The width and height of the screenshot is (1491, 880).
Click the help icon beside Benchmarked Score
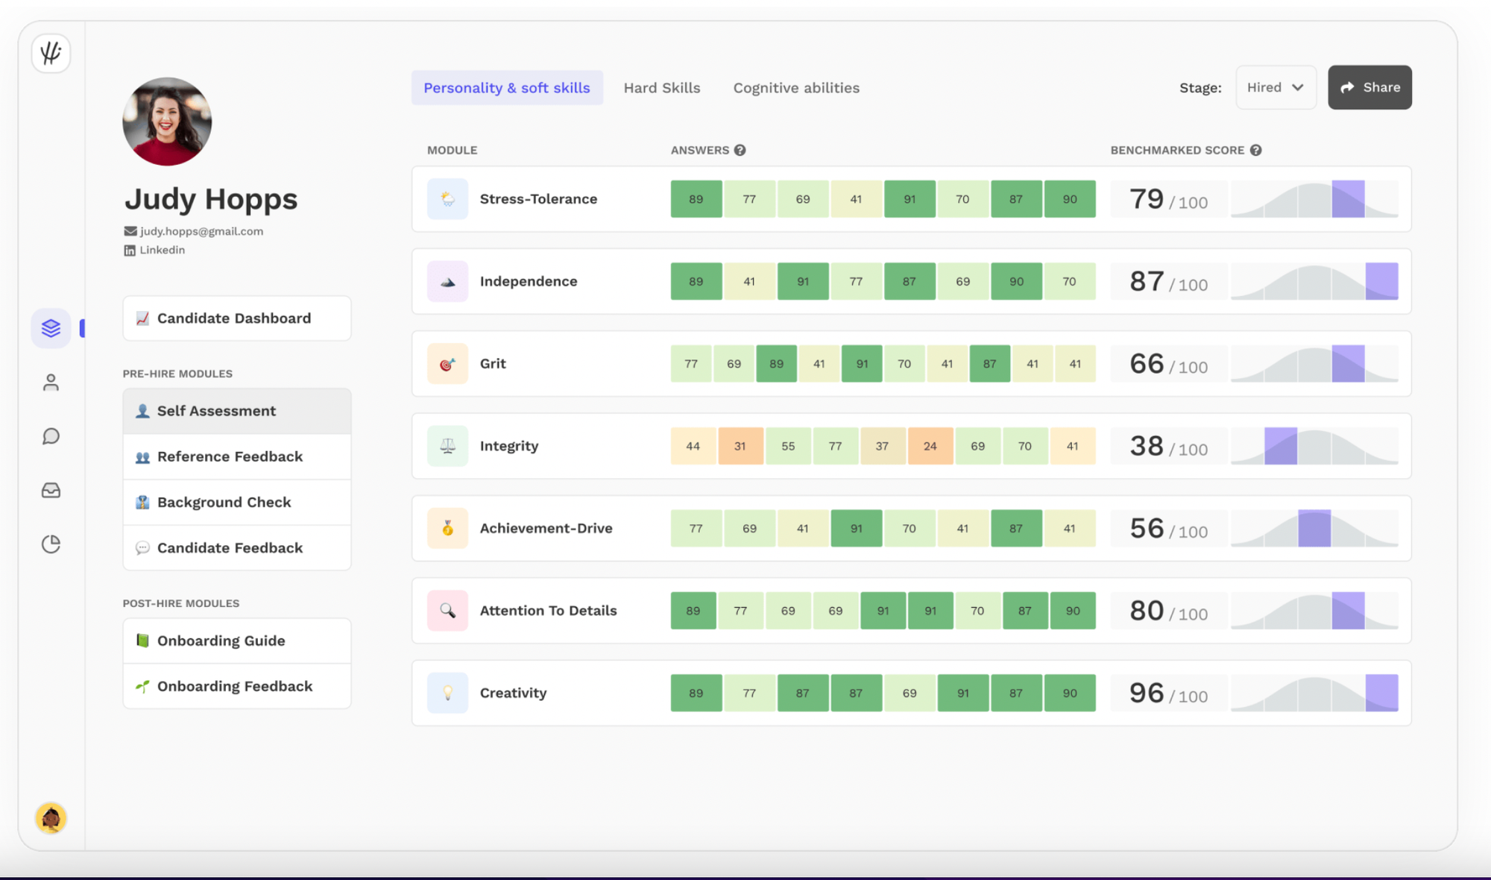click(1257, 150)
